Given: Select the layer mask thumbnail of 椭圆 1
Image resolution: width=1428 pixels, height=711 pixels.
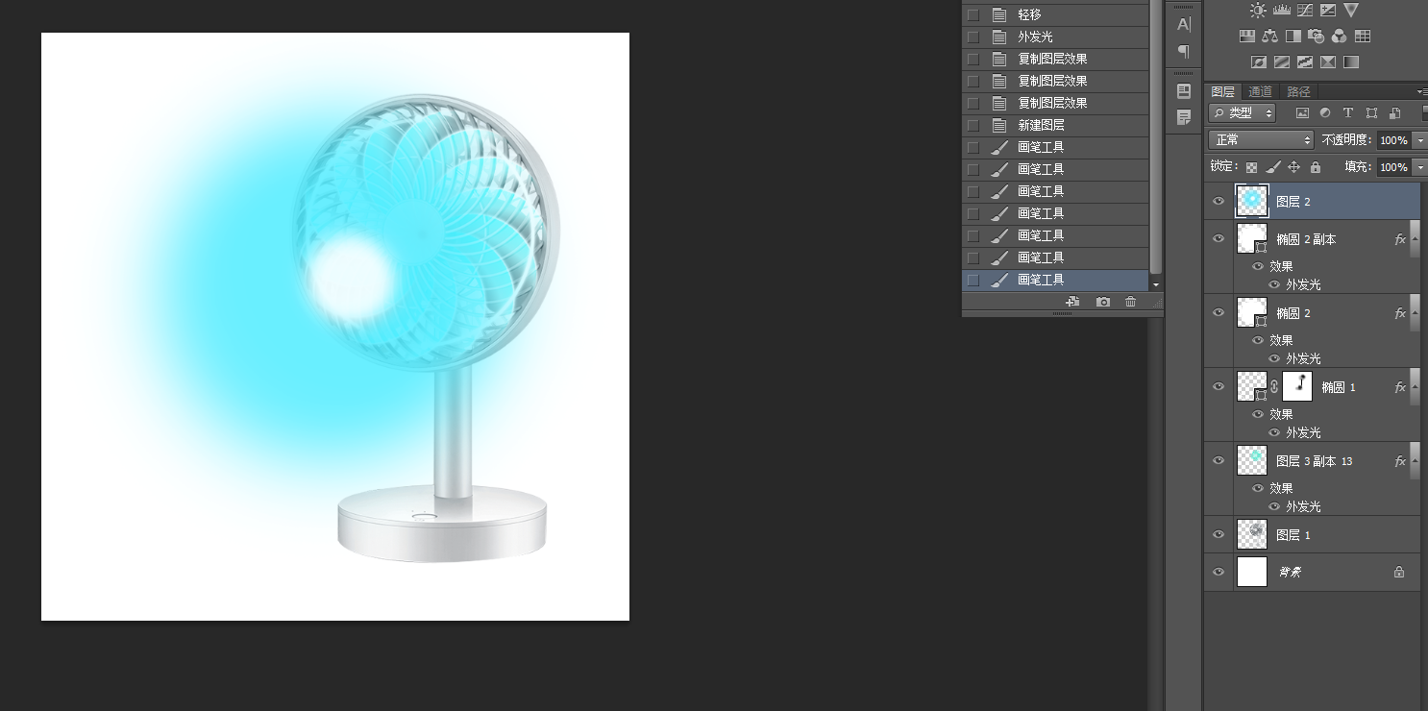Looking at the screenshot, I should tap(1297, 386).
